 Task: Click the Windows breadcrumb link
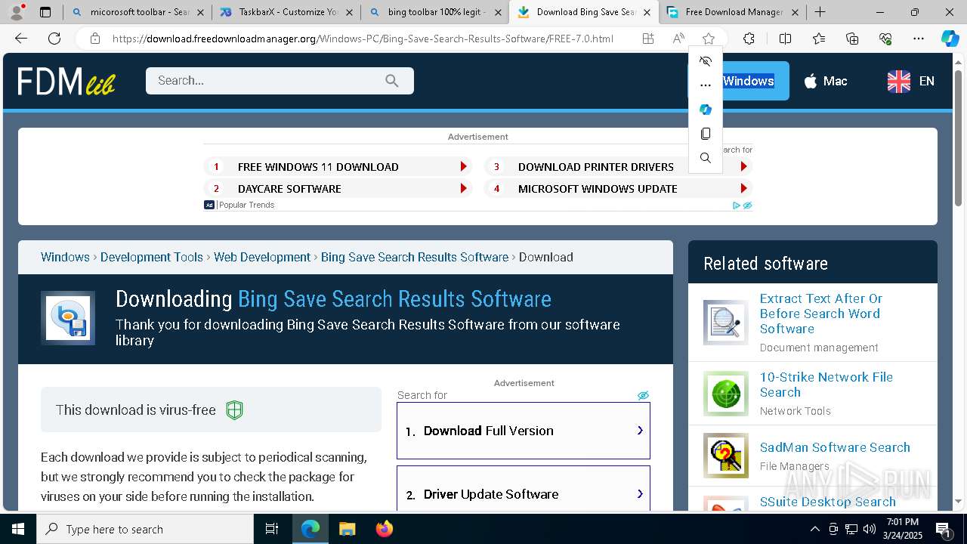[65, 257]
